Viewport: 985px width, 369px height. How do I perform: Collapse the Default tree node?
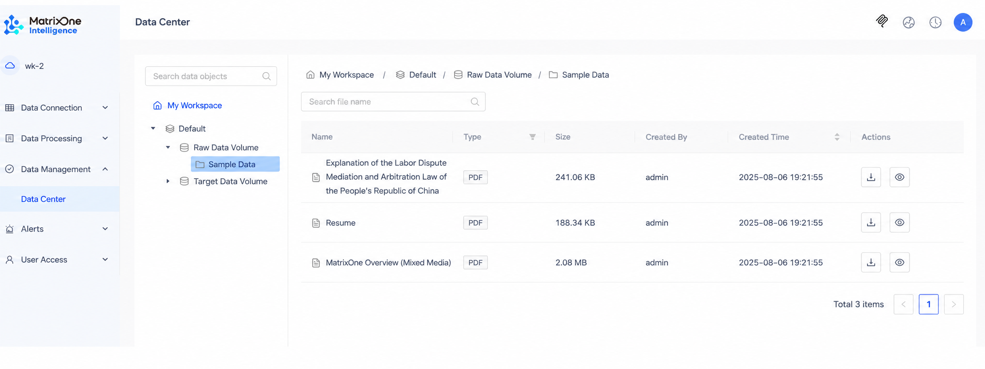point(153,128)
